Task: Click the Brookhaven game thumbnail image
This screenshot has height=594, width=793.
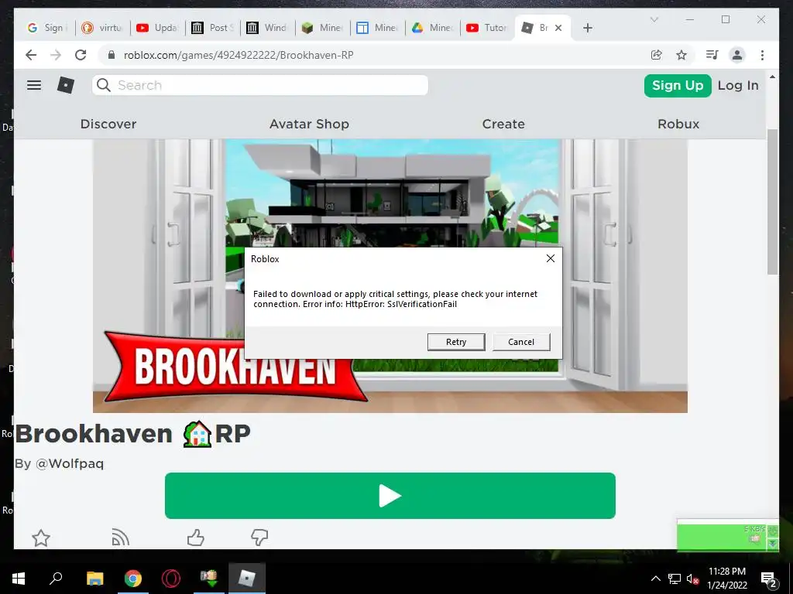Action: click(390, 276)
